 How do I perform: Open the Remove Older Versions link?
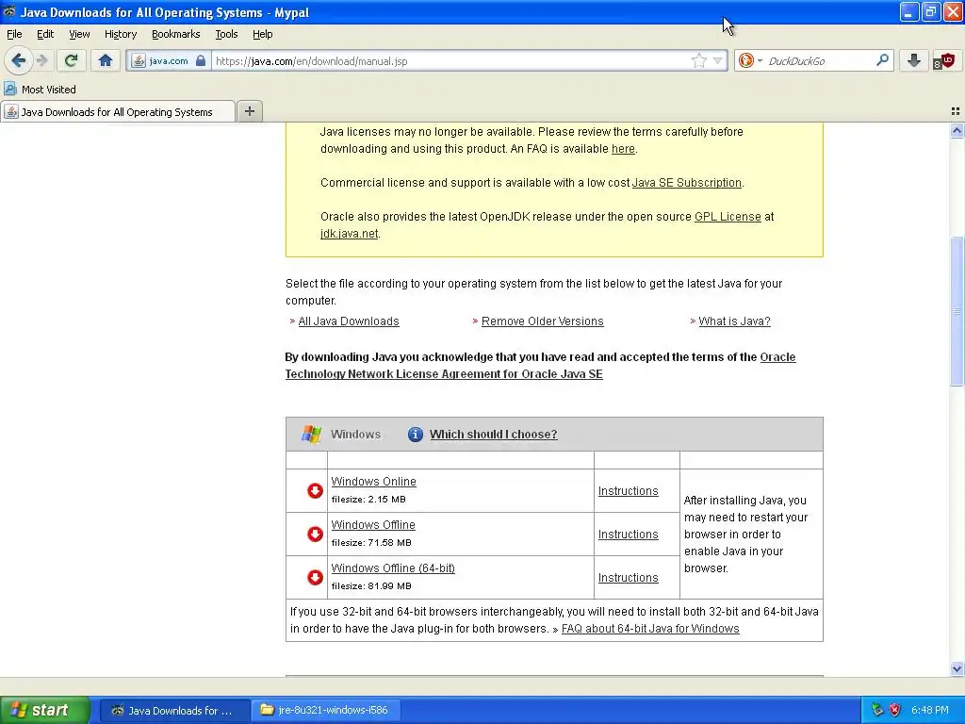click(542, 321)
